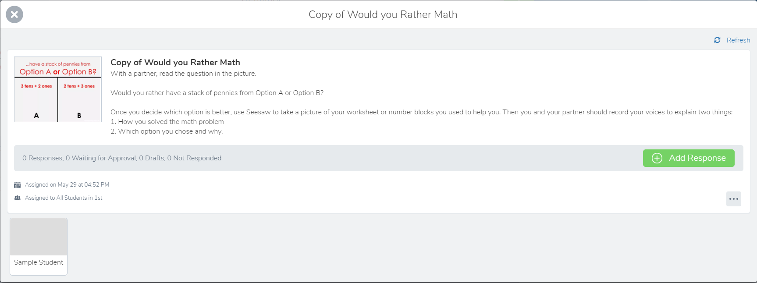Click the responses count summary text
Image resolution: width=757 pixels, height=283 pixels.
coord(122,158)
